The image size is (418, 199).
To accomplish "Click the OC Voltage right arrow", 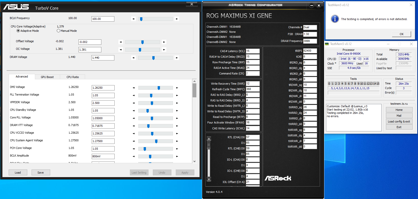I will [x=164, y=50].
